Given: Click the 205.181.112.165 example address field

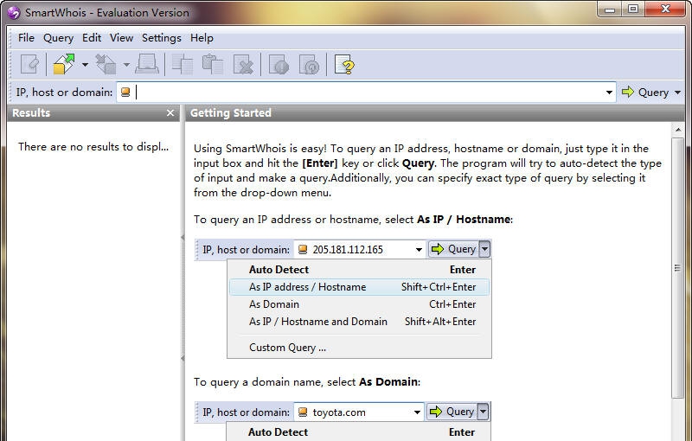Looking at the screenshot, I should [x=360, y=250].
